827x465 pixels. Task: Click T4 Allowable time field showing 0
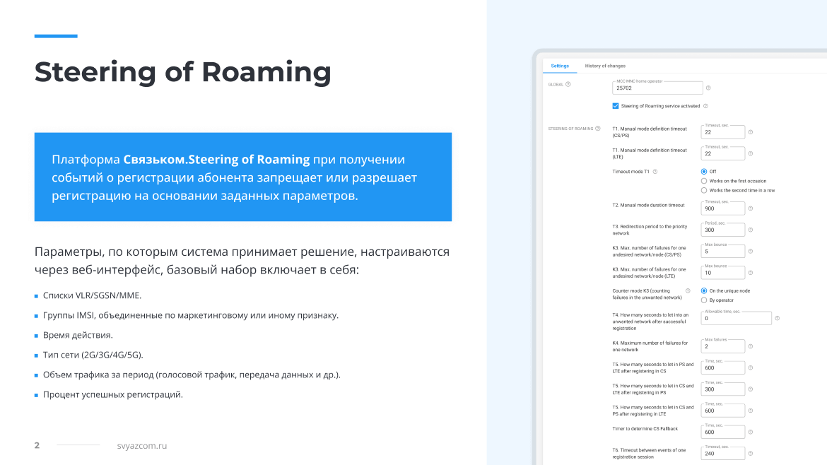click(737, 318)
